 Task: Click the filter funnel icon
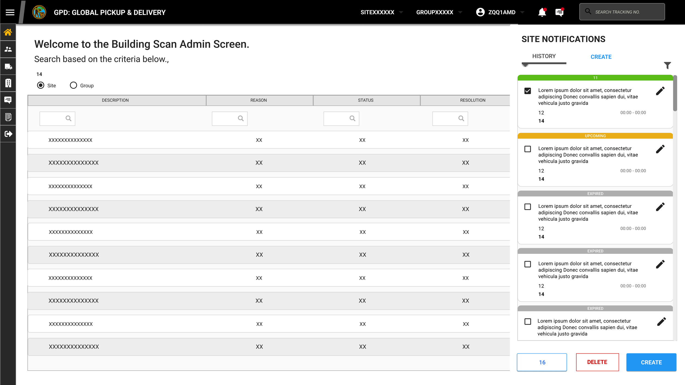[667, 65]
